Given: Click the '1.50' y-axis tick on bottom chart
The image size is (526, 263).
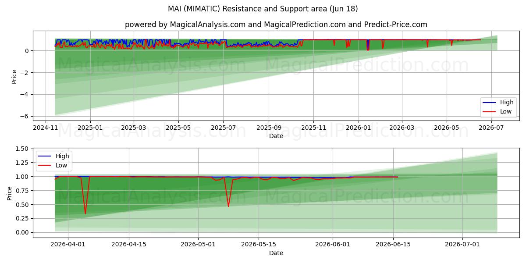Looking at the screenshot, I should pyautogui.click(x=23, y=149).
